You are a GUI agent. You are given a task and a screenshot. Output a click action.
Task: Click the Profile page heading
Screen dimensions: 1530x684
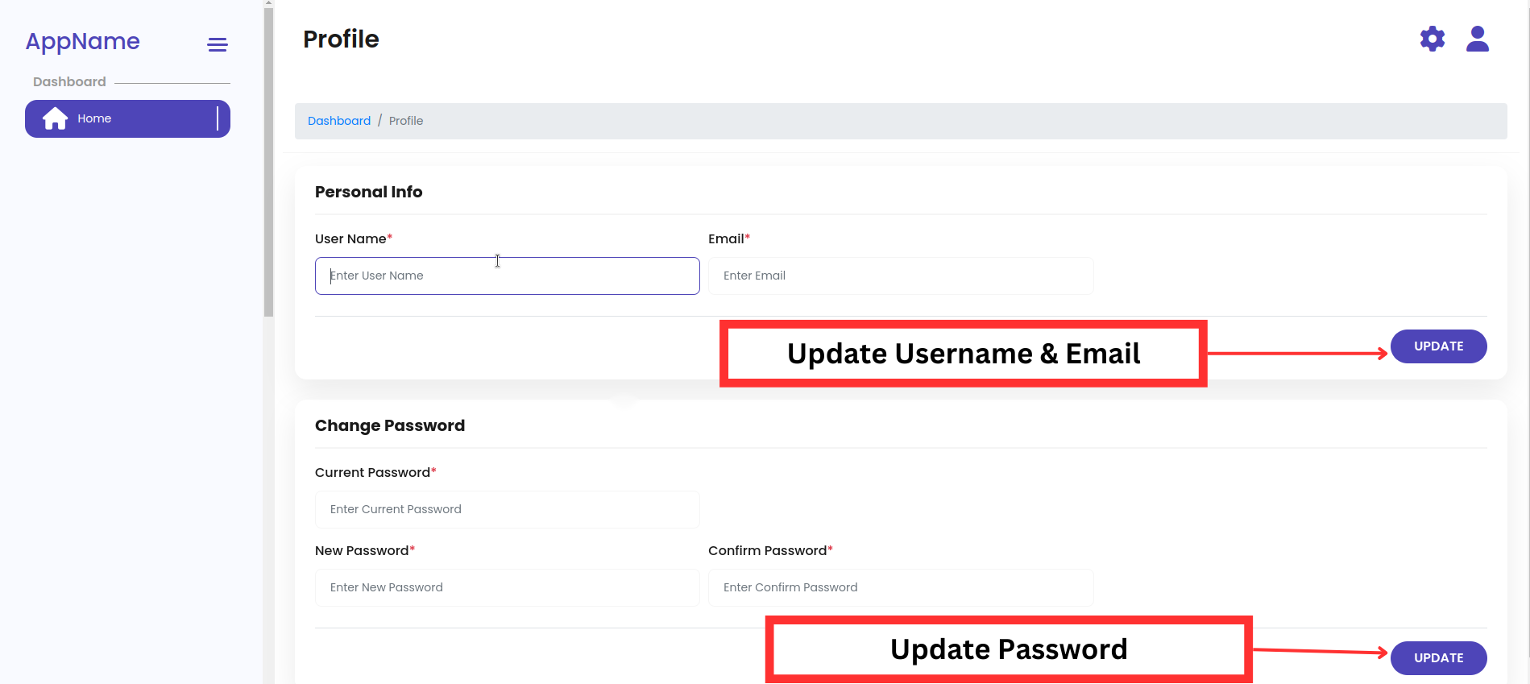341,39
